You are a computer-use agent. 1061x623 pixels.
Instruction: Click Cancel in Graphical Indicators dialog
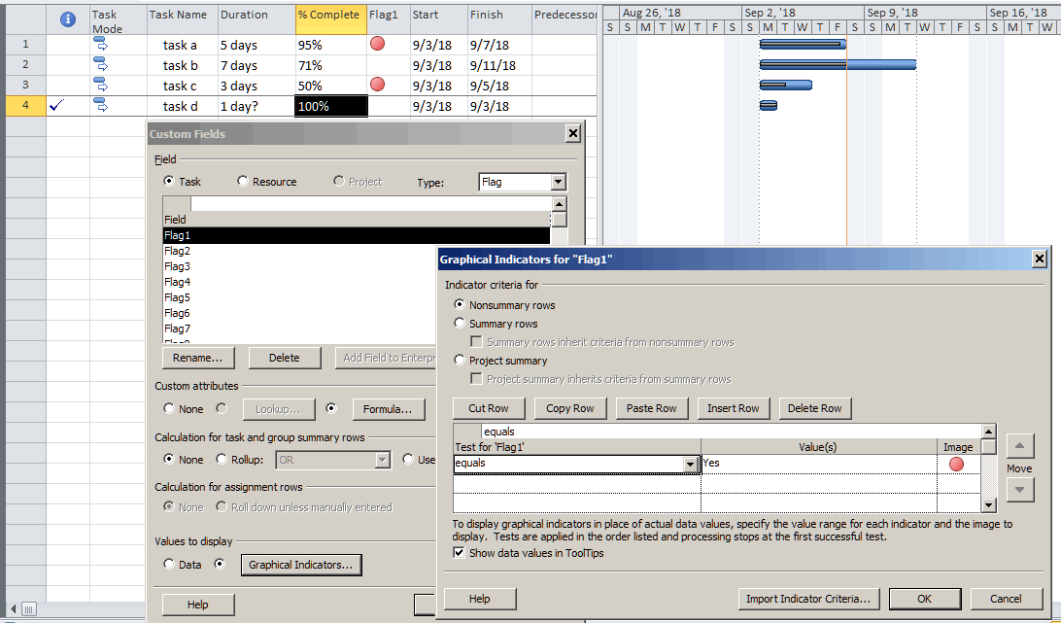(1006, 599)
